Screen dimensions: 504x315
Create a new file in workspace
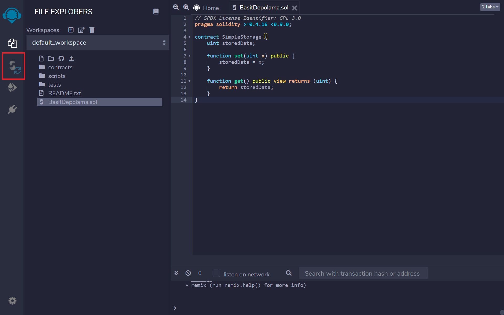tap(41, 58)
